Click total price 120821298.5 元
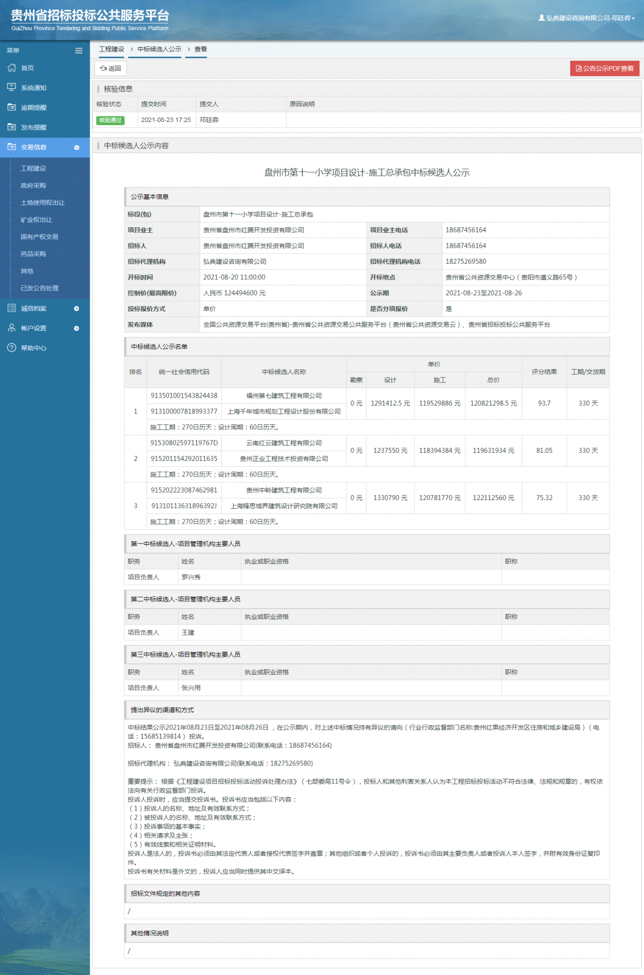Image resolution: width=644 pixels, height=975 pixels. pyautogui.click(x=494, y=403)
